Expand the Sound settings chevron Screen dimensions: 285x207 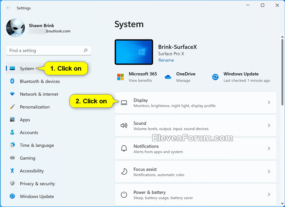click(269, 126)
